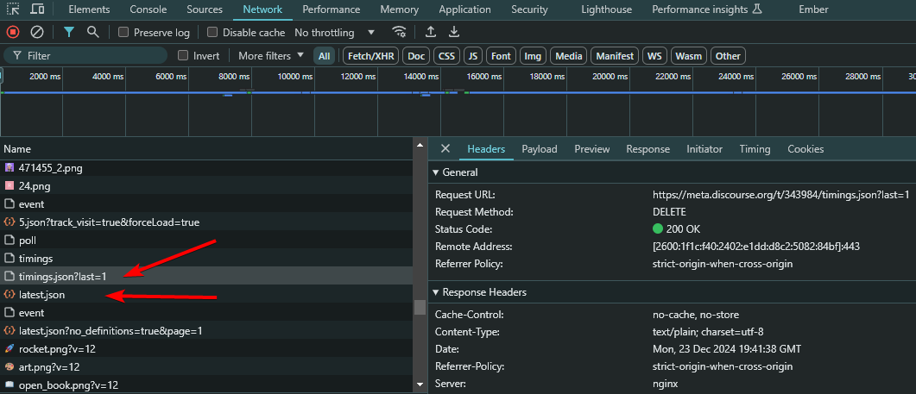The image size is (916, 394).
Task: Export HAR file download icon
Action: [x=454, y=32]
